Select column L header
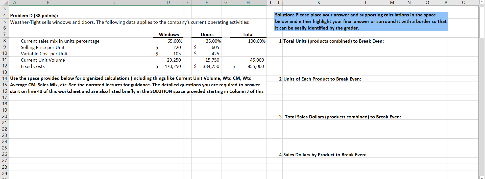 click(x=366, y=3)
